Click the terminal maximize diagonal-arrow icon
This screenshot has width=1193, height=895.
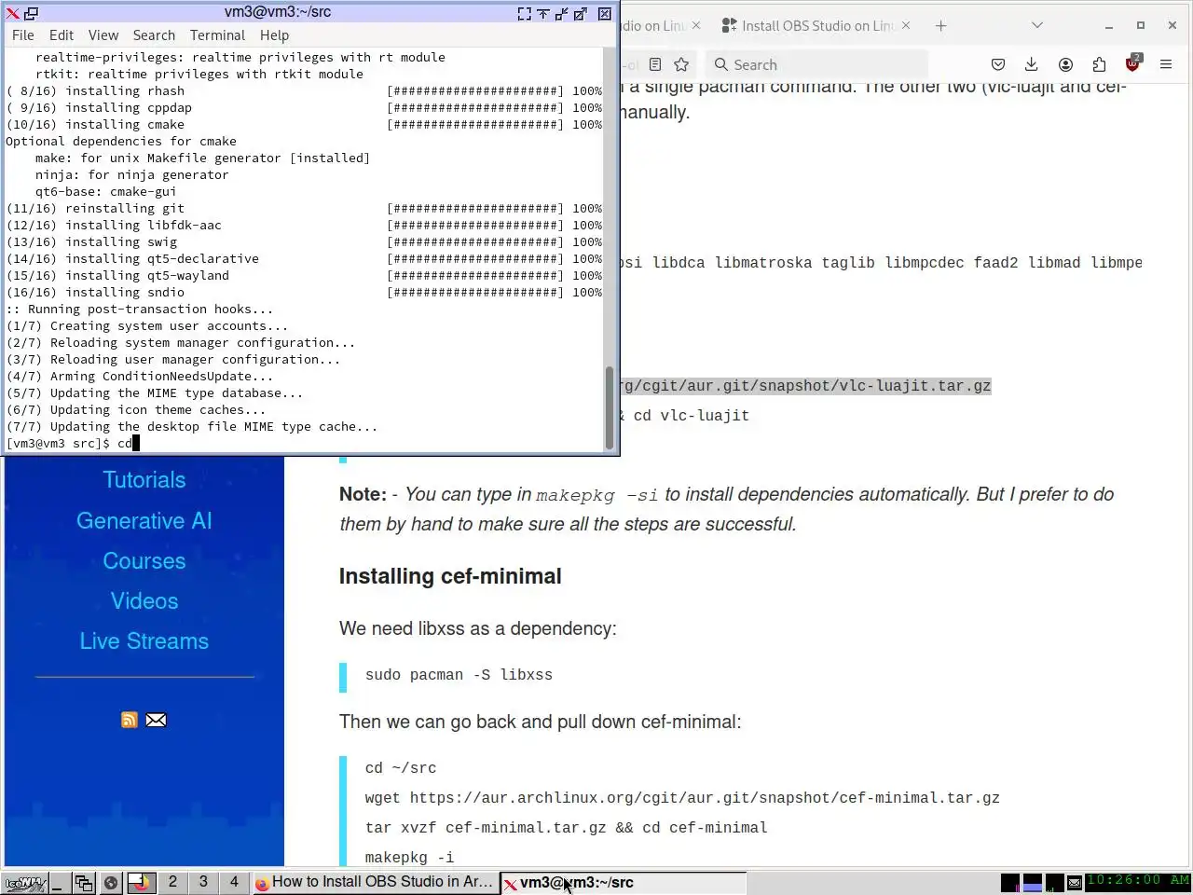pyautogui.click(x=581, y=13)
